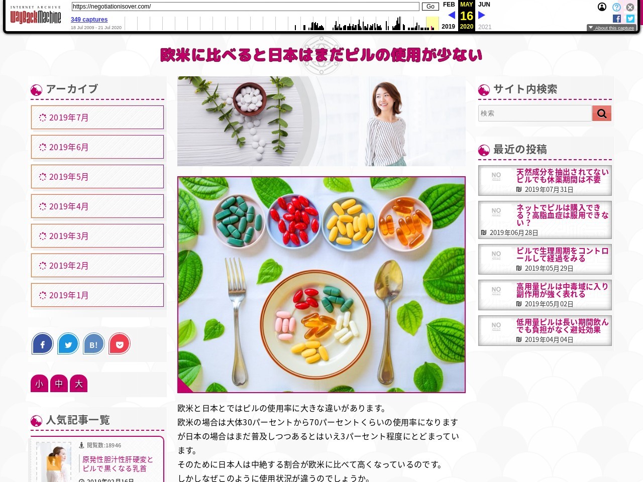This screenshot has height=482, width=643.
Task: Save page with Pocket icon
Action: 120,344
